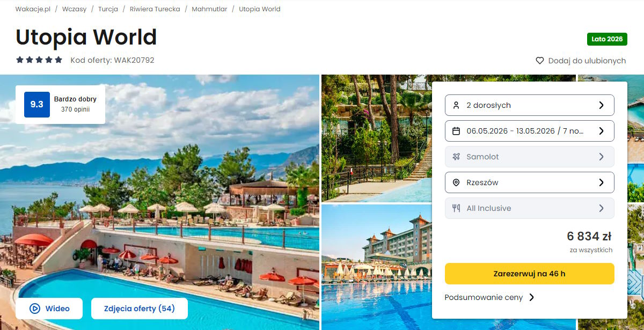Viewport: 644px width, 330px height.
Task: Click the person icon beside 2 dorosłych
Action: (x=456, y=105)
